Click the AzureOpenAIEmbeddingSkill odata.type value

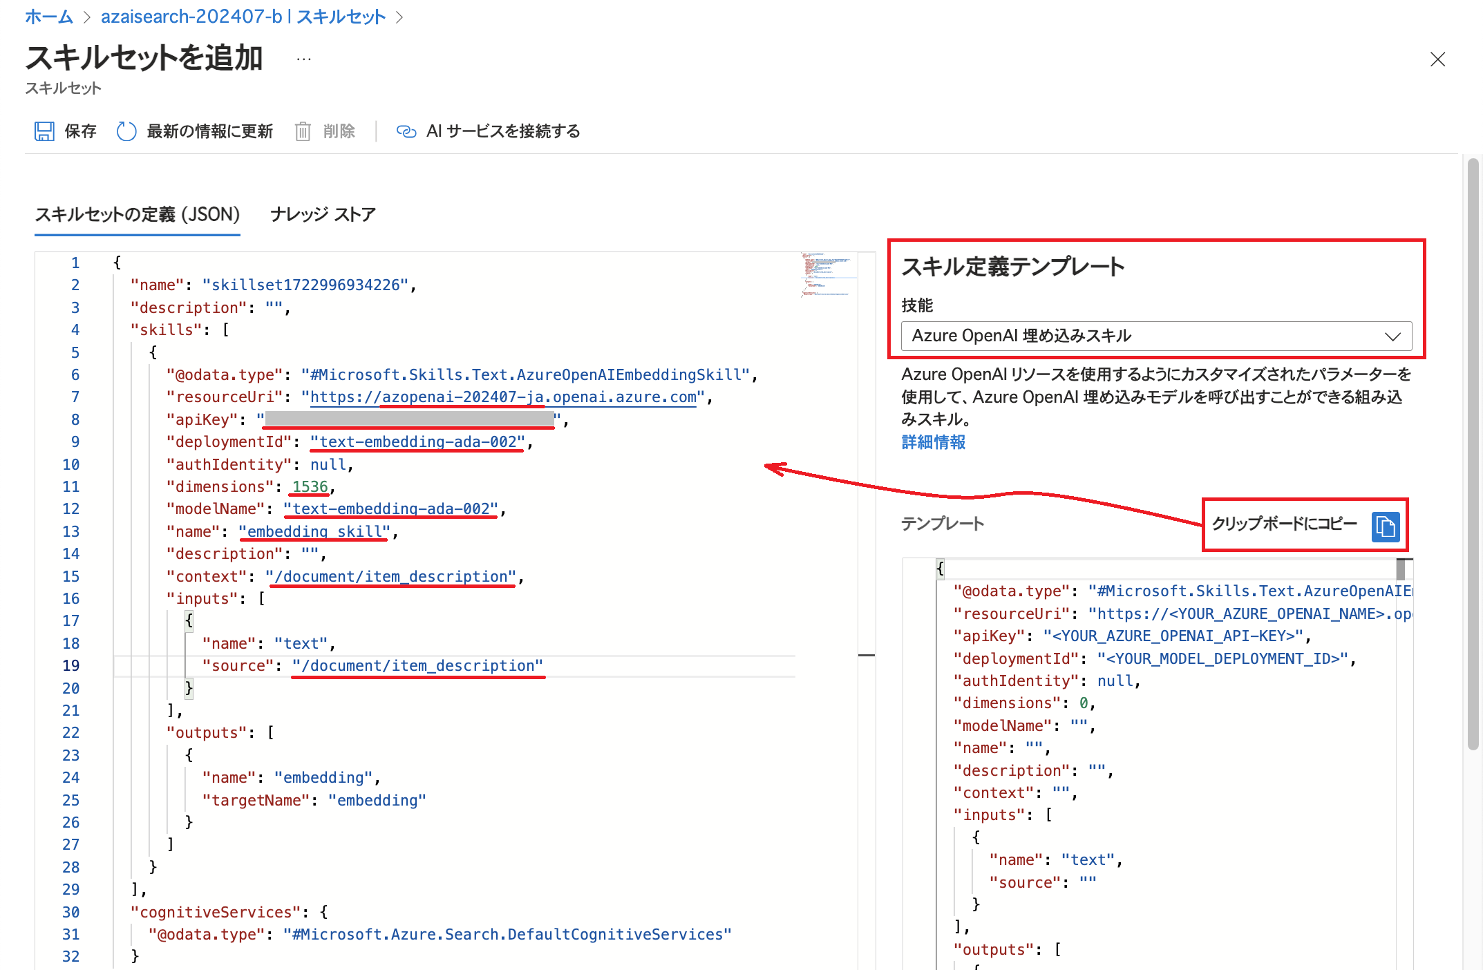pos(526,375)
